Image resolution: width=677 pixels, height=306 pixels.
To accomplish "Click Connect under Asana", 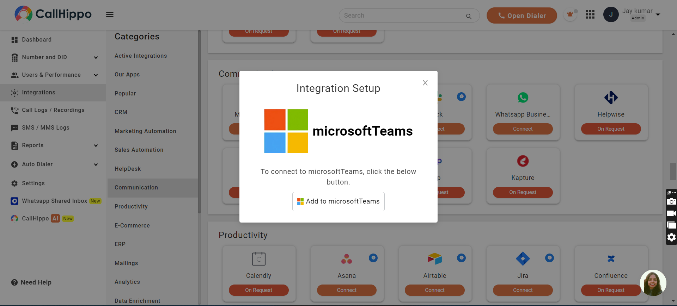I will coord(347,290).
